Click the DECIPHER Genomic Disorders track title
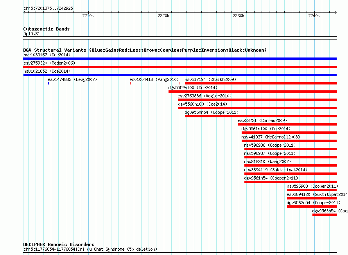Screen dimensions: 348x255 pyautogui.click(x=59, y=244)
